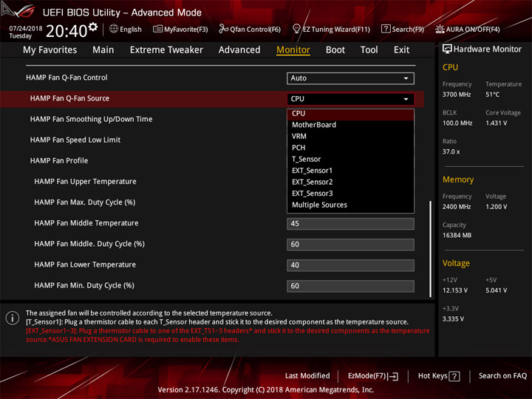This screenshot has height=399, width=532.
Task: Select HAMP Fan Q-Fan Control row label
Action: (x=66, y=78)
